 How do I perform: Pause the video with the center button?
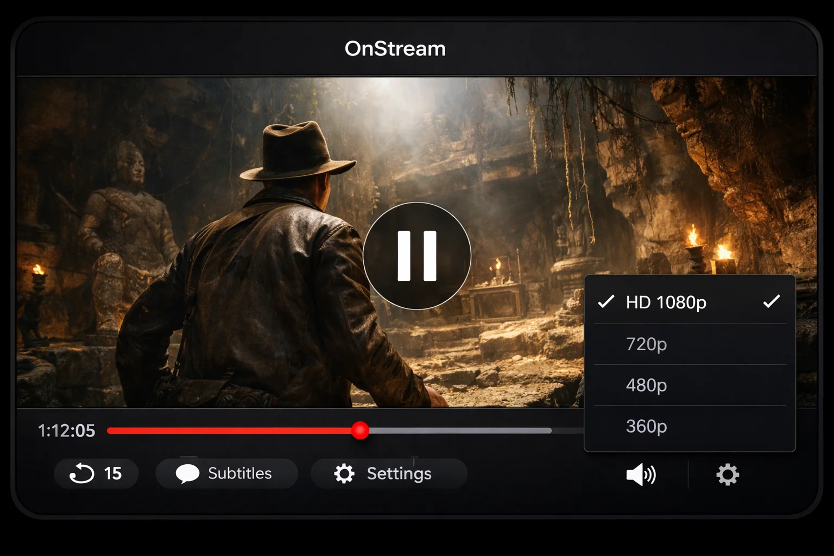[x=417, y=256]
